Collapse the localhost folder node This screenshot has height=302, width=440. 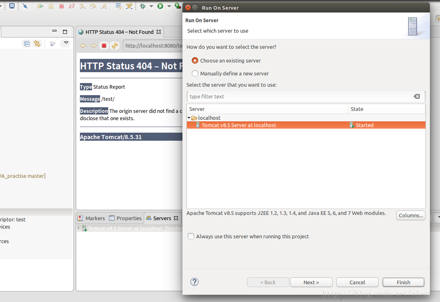[189, 118]
